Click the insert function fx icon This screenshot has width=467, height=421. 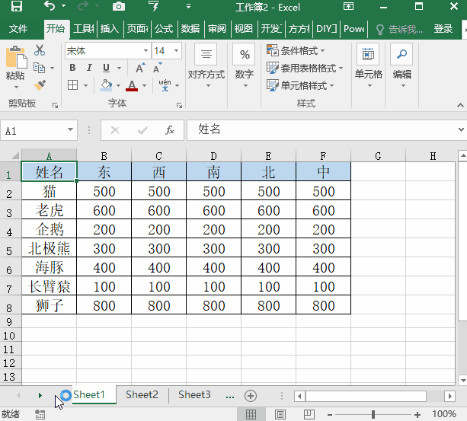point(170,130)
